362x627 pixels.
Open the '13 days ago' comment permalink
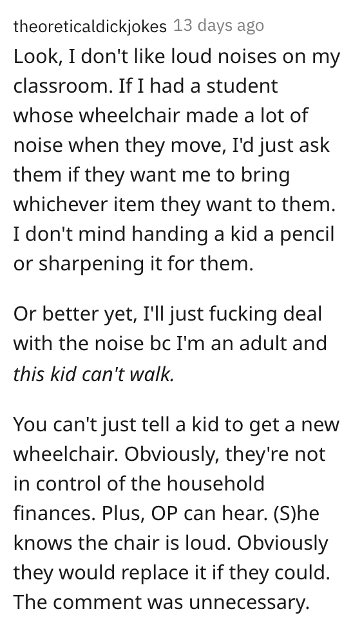tap(219, 26)
